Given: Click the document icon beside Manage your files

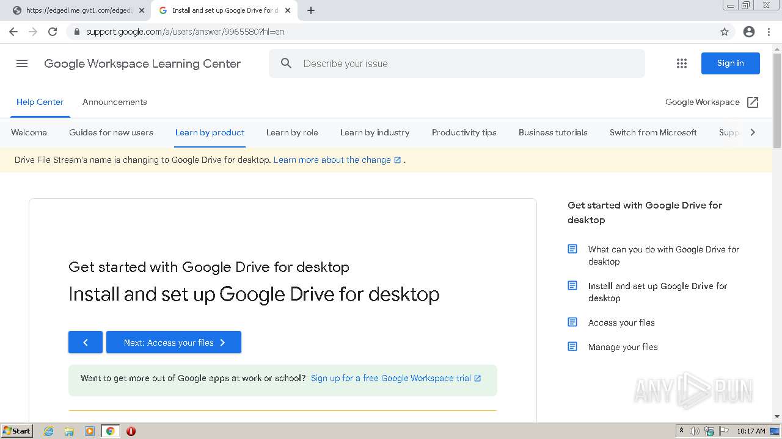Looking at the screenshot, I should coord(572,346).
